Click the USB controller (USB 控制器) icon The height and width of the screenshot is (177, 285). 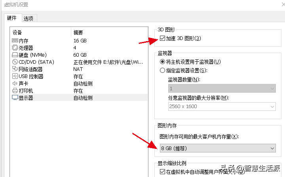[15, 76]
